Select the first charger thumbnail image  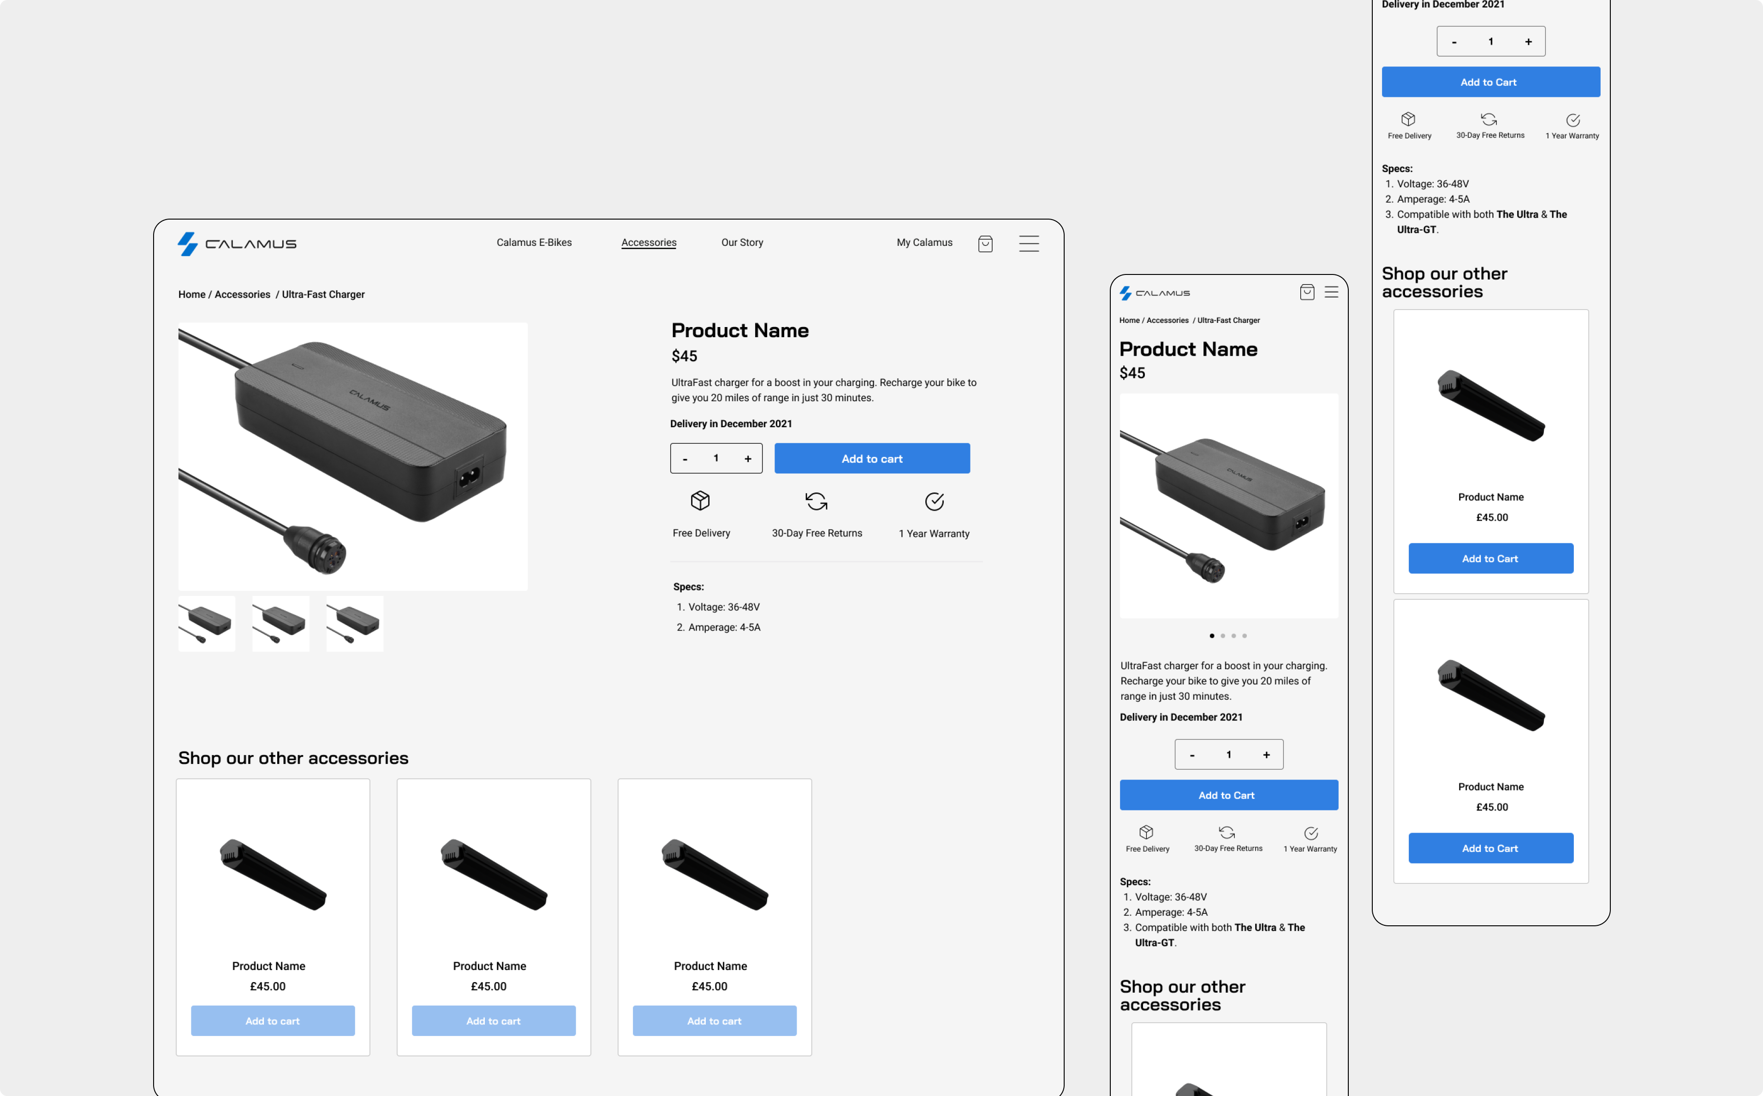click(x=207, y=623)
